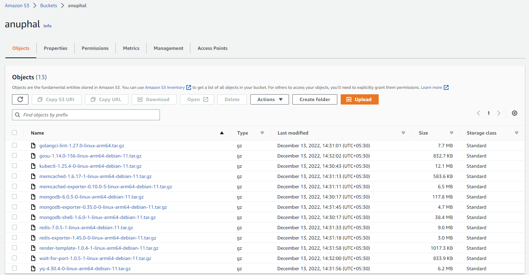
Task: Switch to the Metrics tab
Action: coord(131,48)
